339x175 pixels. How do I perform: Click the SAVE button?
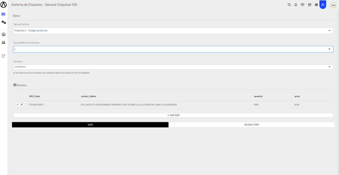(90, 125)
